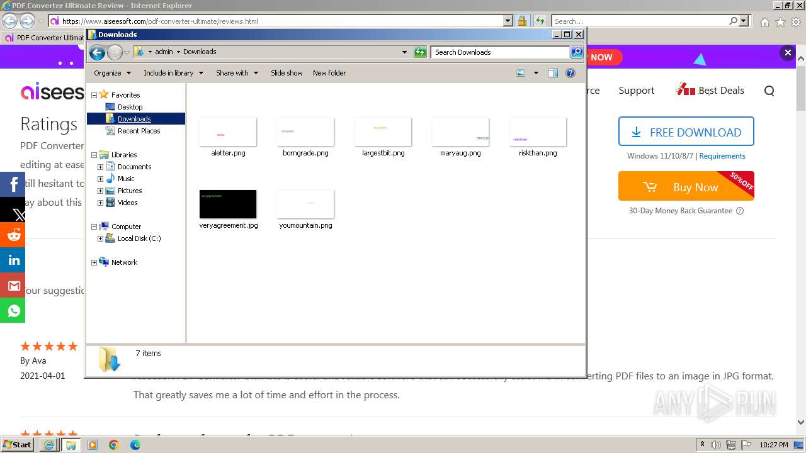Click admin in the address breadcrumb

coord(164,52)
